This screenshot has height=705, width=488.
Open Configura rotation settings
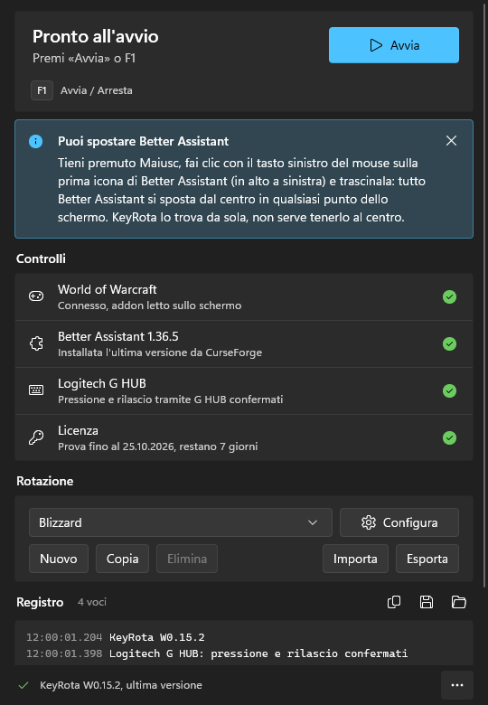399,522
